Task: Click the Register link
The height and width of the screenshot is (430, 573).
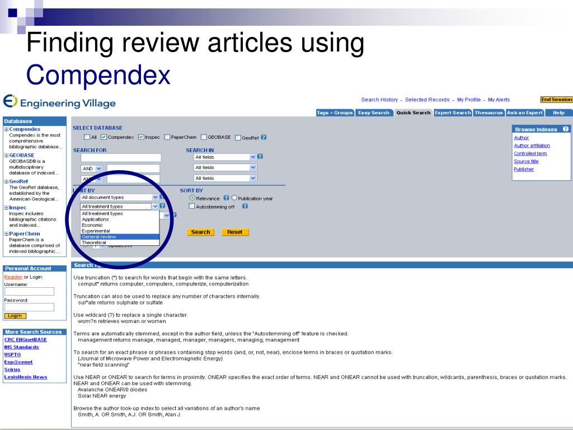Action: (x=13, y=277)
